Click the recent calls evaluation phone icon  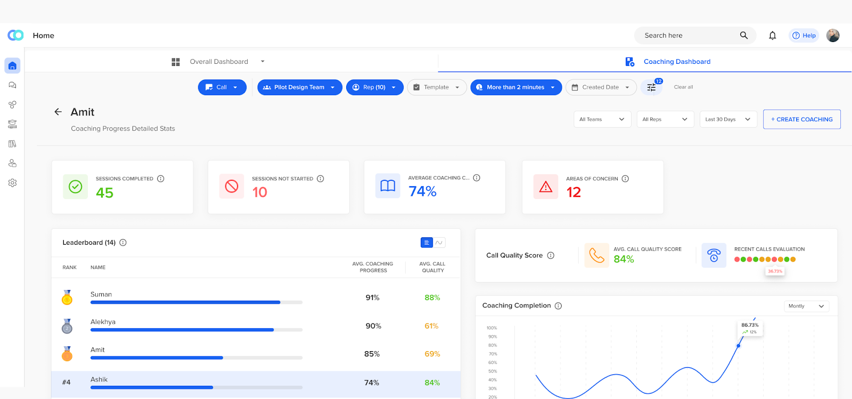(x=714, y=255)
